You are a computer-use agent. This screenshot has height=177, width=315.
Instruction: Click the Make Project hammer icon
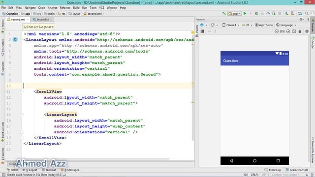tap(224, 13)
